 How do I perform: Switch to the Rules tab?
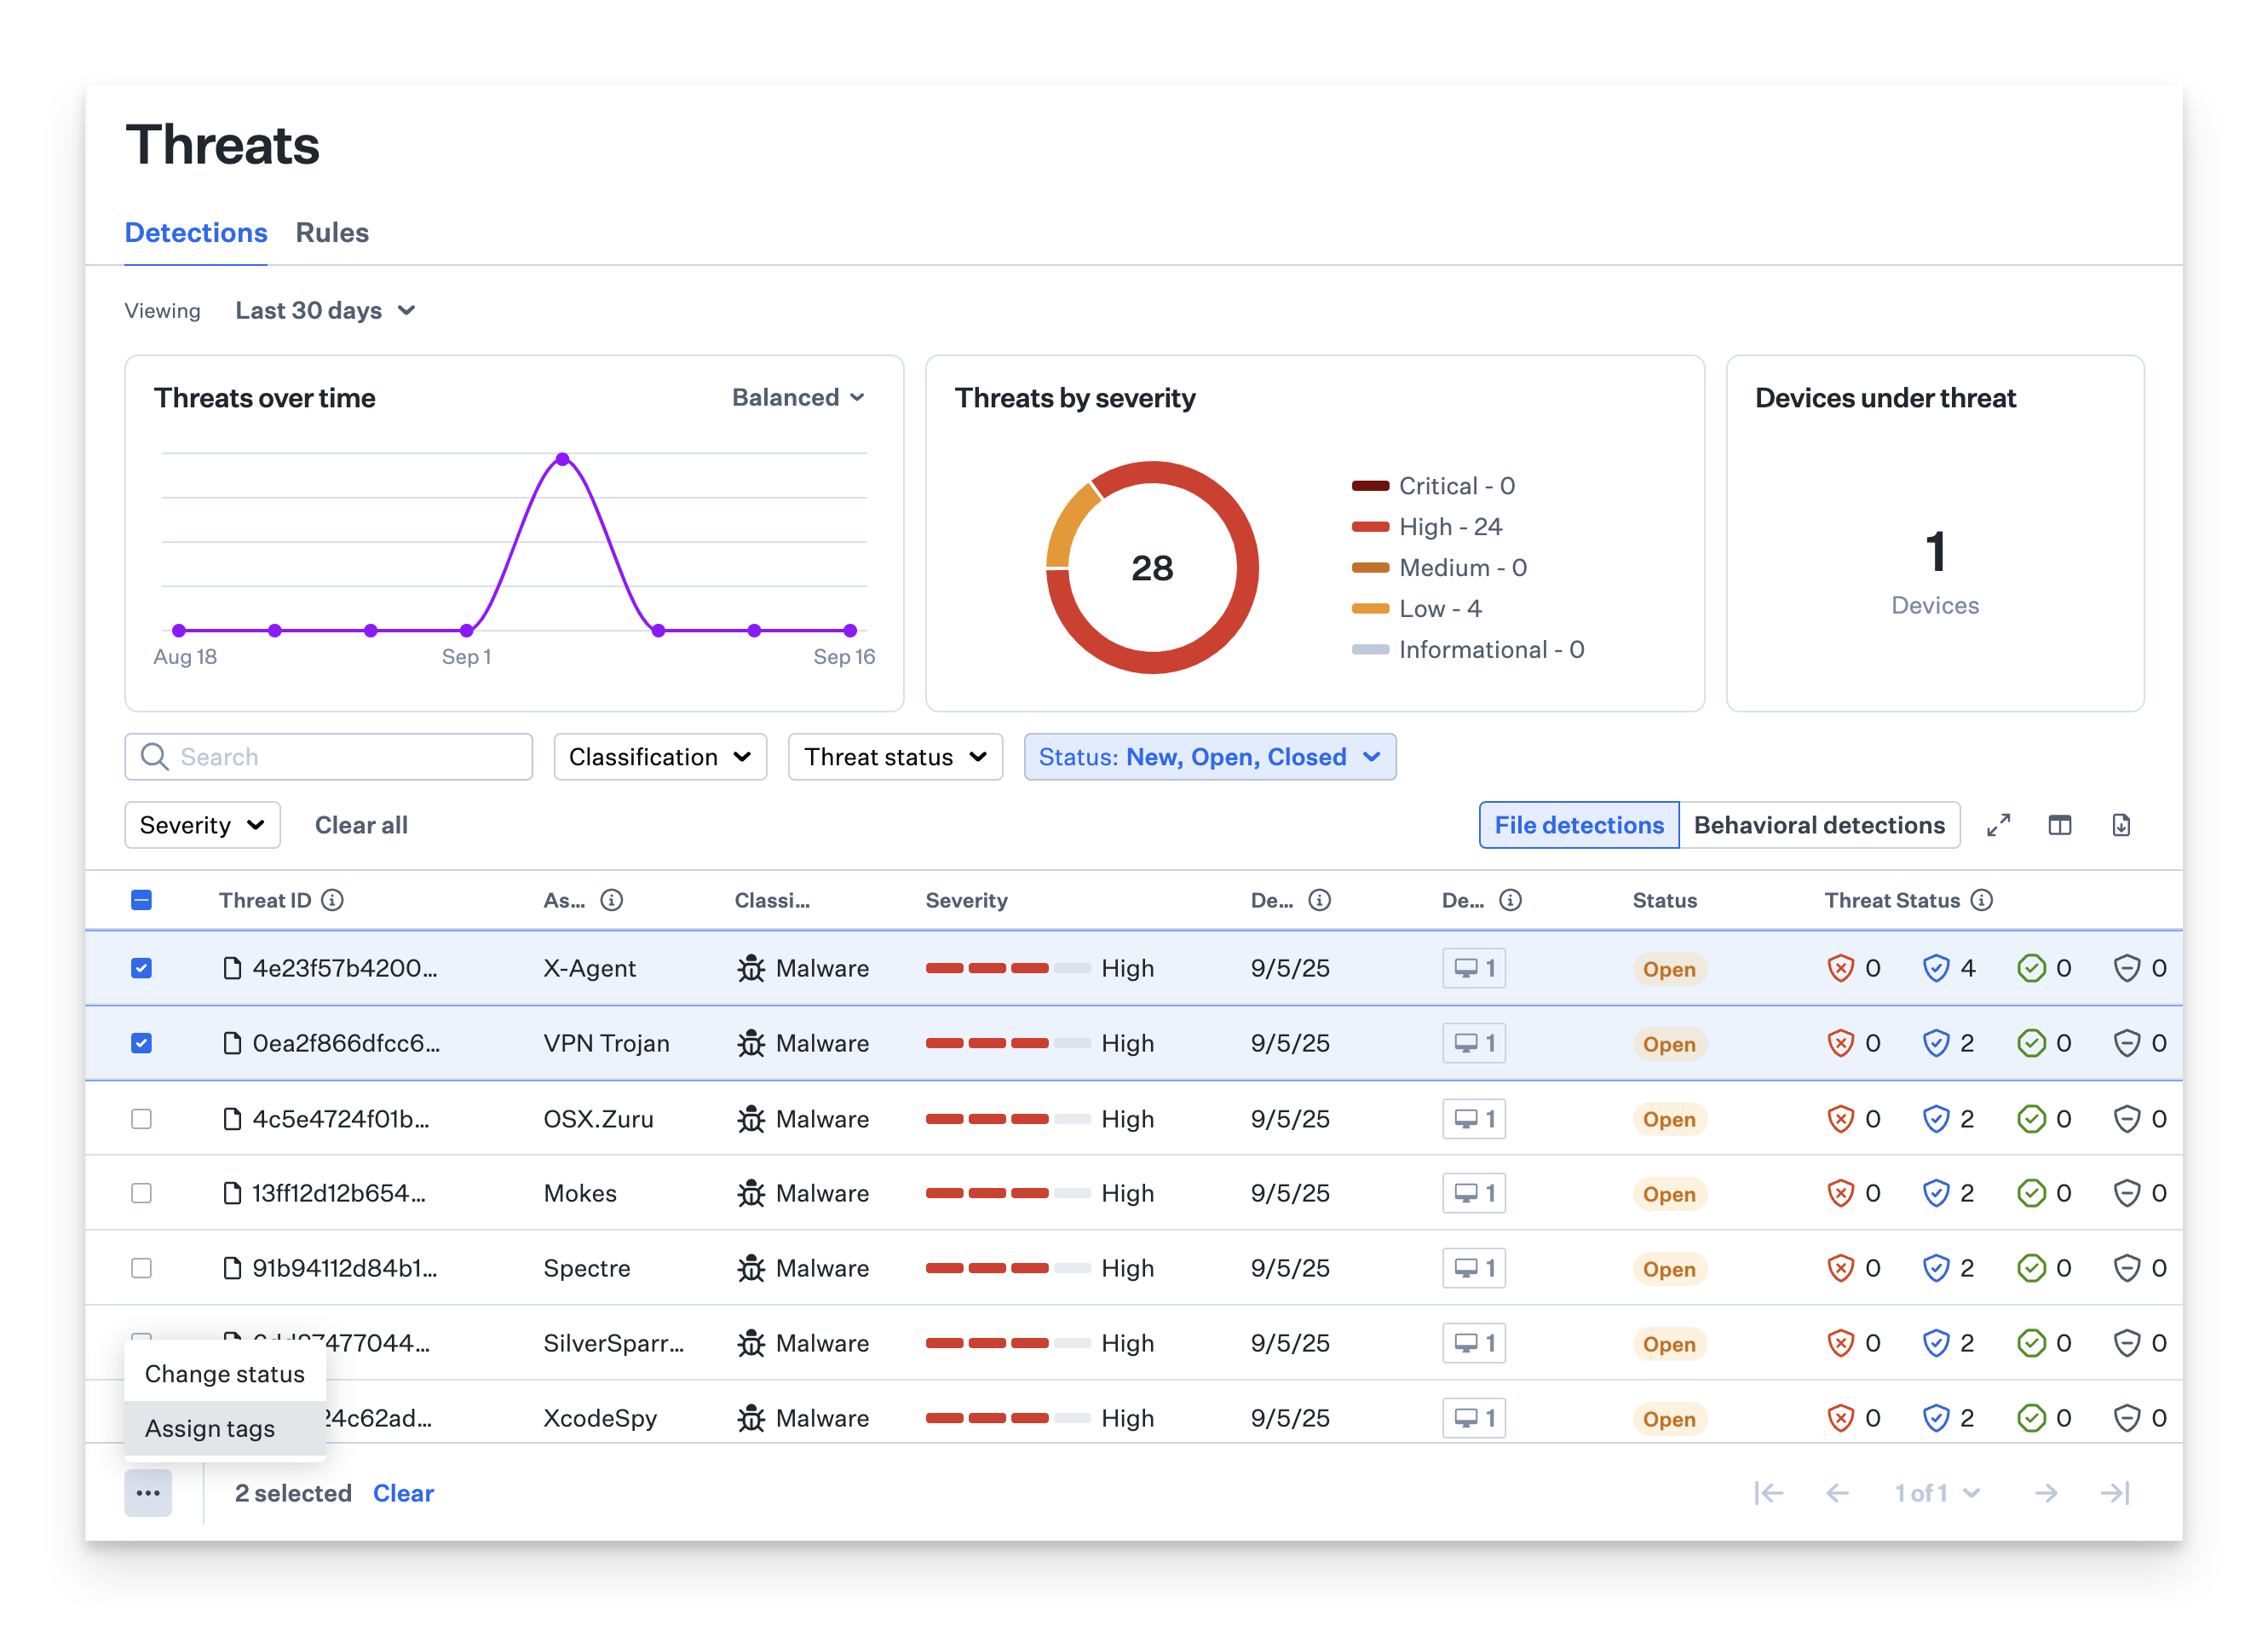(332, 233)
